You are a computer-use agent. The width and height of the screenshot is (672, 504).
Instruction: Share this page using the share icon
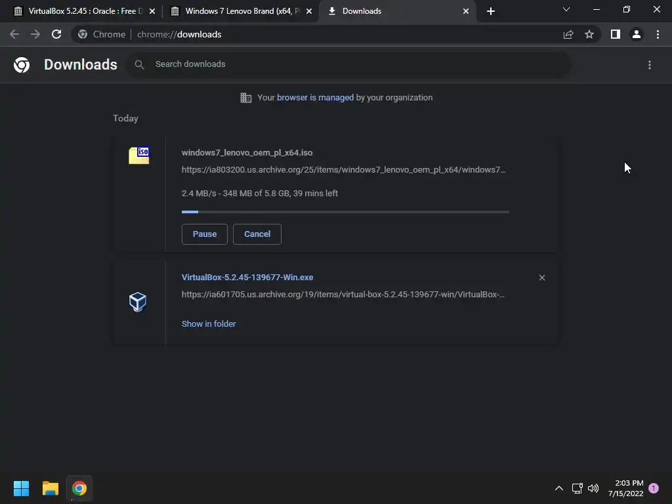[568, 34]
